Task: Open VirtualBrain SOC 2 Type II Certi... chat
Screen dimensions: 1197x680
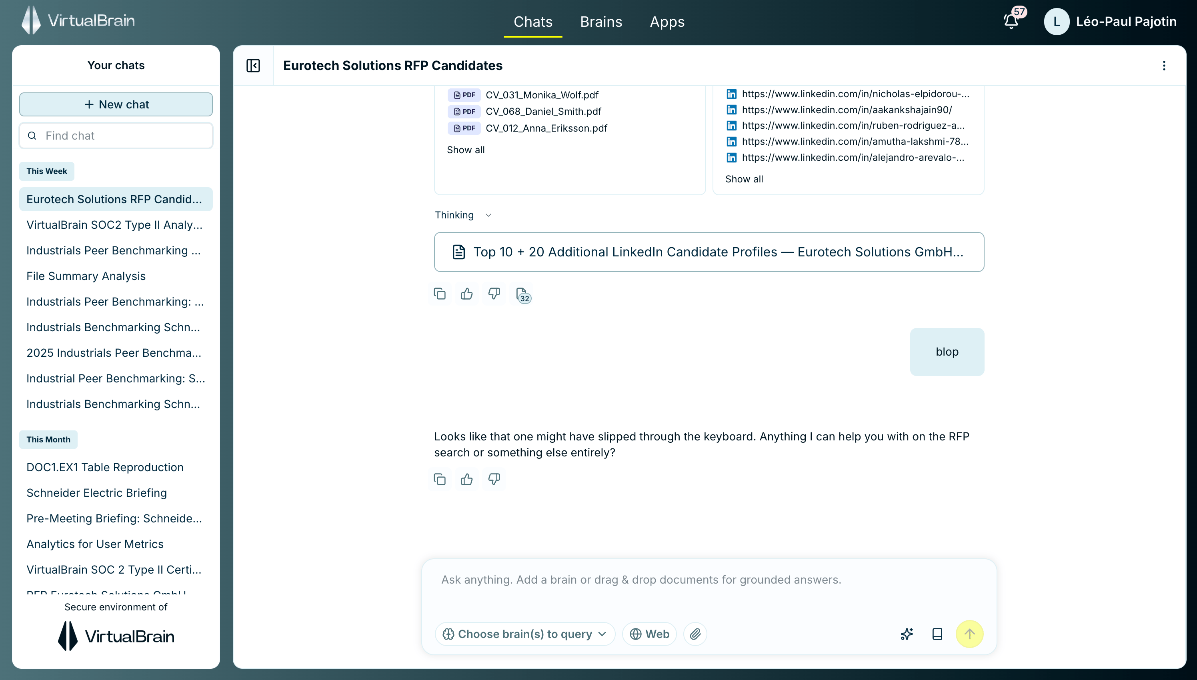Action: [116, 570]
